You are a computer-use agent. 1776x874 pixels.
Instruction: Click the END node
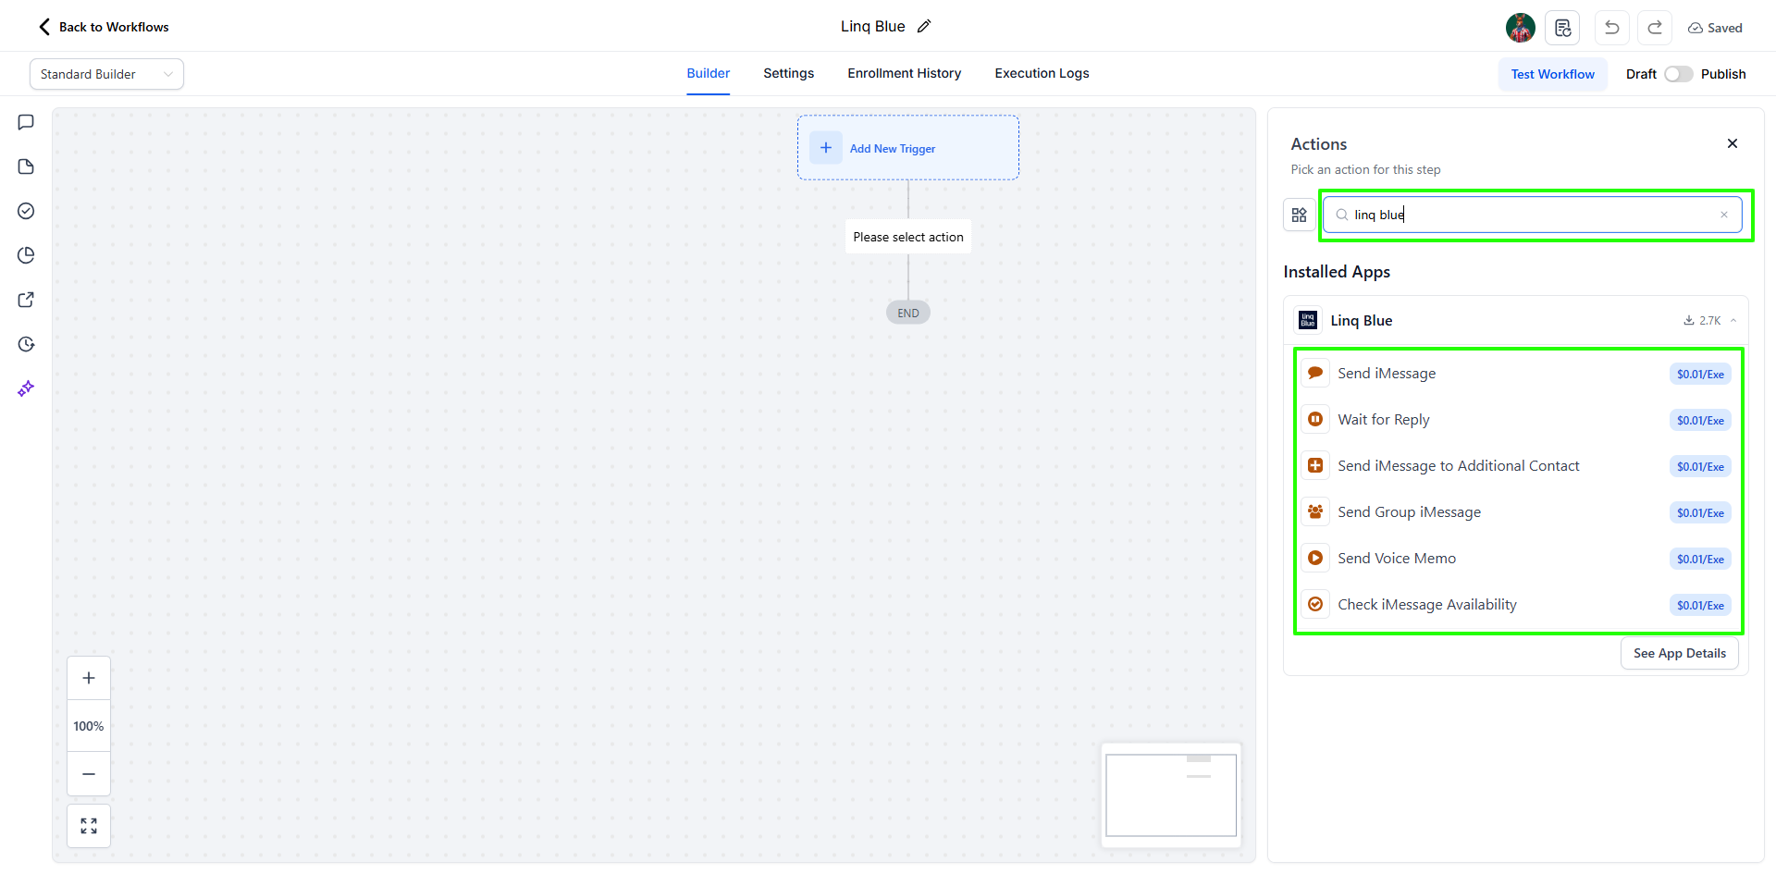click(908, 313)
